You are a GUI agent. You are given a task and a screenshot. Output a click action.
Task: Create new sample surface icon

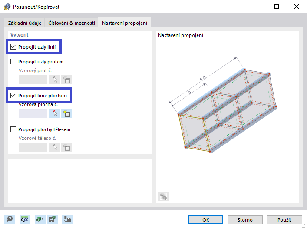(x=66, y=113)
